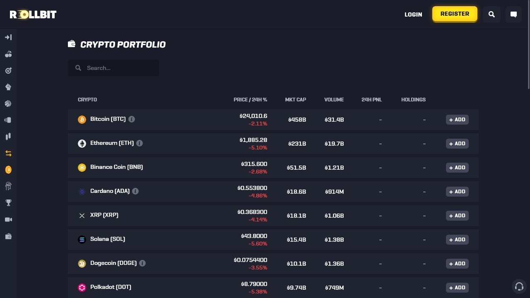The width and height of the screenshot is (530, 298).
Task: Open the chat bubble icon in header
Action: (513, 14)
